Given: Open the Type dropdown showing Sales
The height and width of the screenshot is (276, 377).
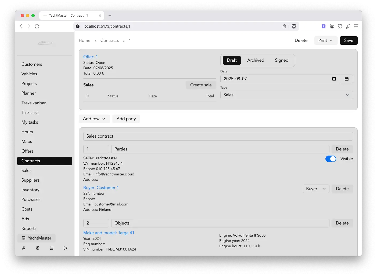Looking at the screenshot, I should [x=286, y=95].
